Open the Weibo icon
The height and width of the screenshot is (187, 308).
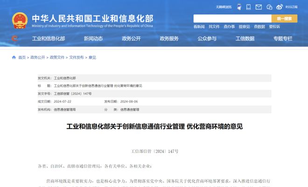(x=280, y=7)
